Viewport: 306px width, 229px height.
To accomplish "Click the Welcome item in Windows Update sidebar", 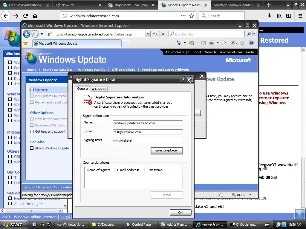I will [41, 90].
